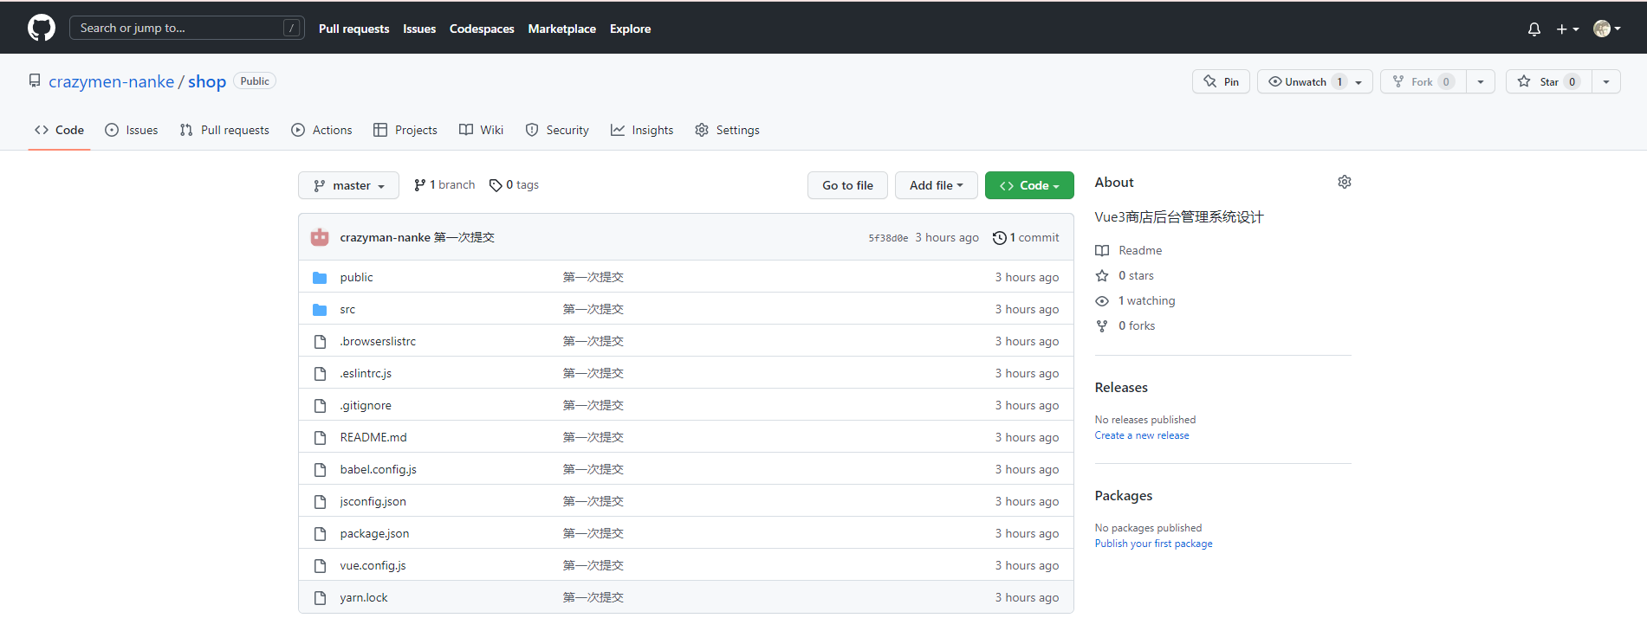Open the crazymen-nanke owner link
The image size is (1647, 618).
(x=111, y=81)
